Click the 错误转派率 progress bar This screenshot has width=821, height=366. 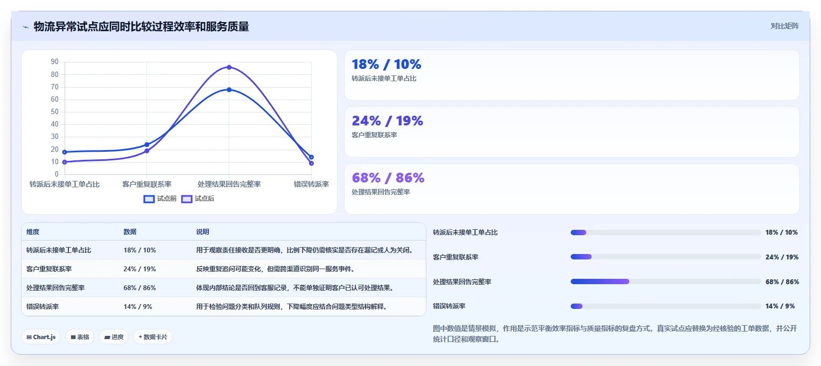[x=665, y=306]
